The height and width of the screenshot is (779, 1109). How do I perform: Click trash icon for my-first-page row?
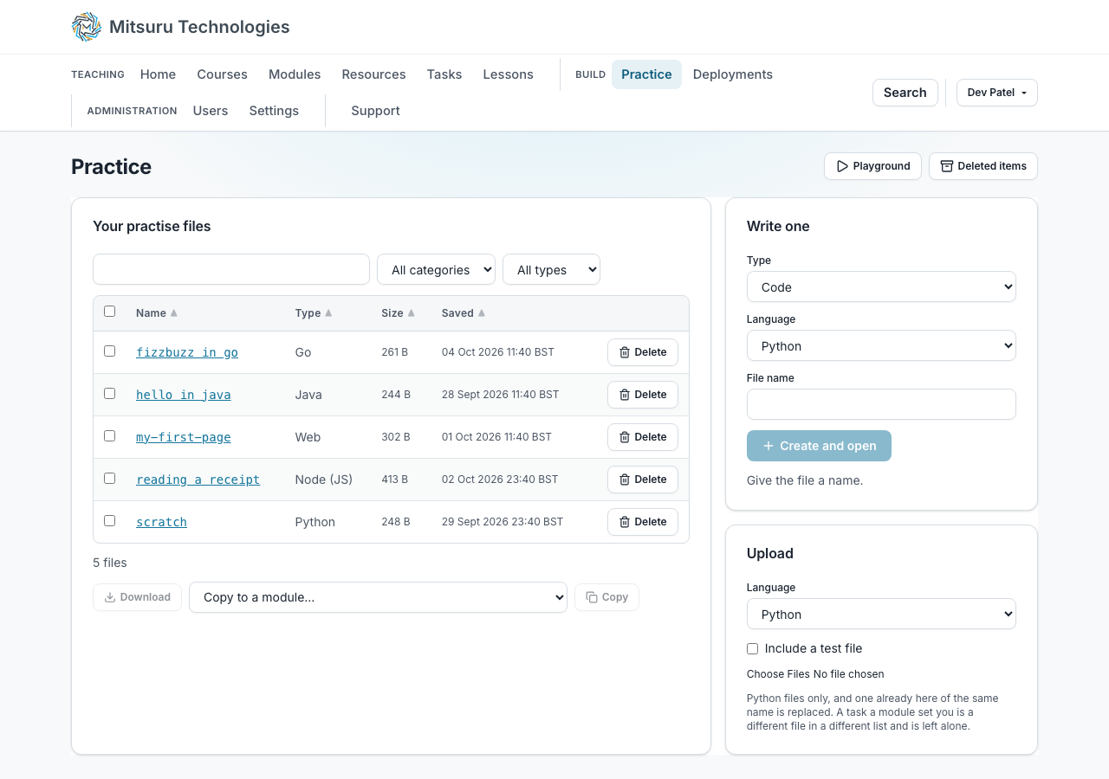point(625,437)
